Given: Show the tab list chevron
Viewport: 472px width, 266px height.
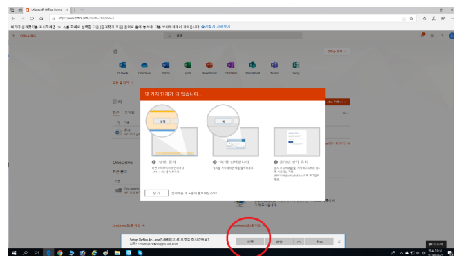Looking at the screenshot, I should coord(82,10).
